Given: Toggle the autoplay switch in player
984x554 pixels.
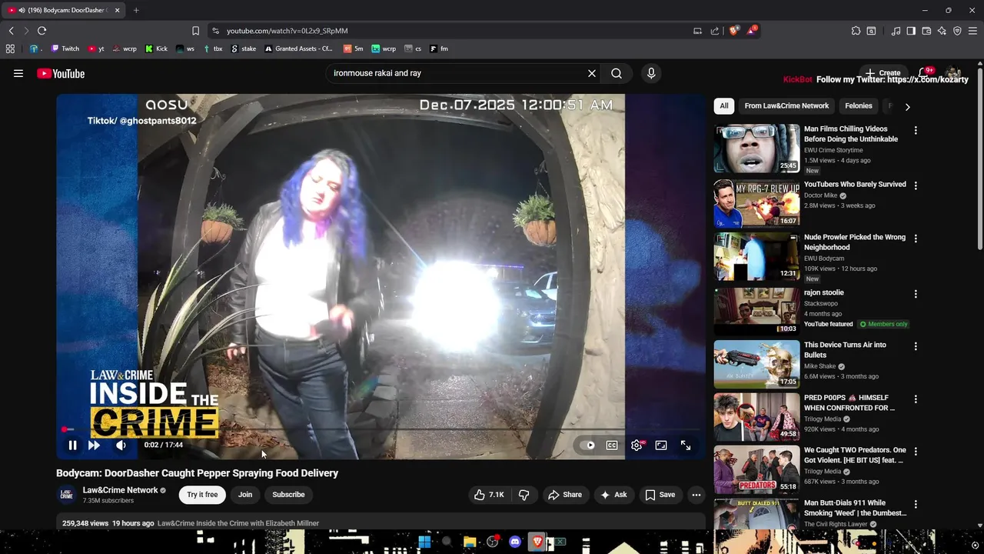Looking at the screenshot, I should coord(590,445).
